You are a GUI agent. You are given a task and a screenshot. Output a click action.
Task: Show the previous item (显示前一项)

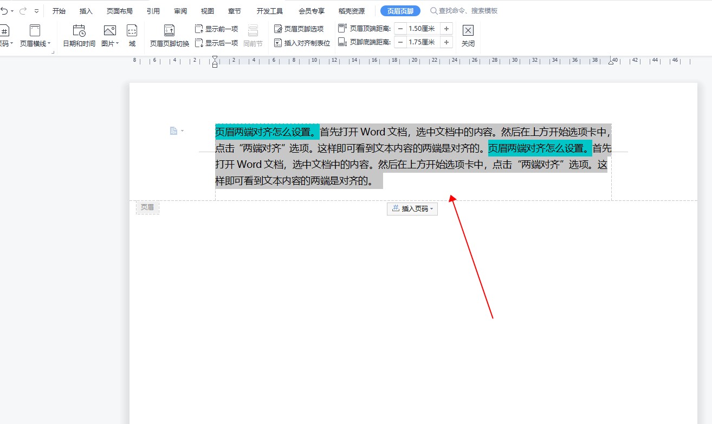pyautogui.click(x=216, y=29)
